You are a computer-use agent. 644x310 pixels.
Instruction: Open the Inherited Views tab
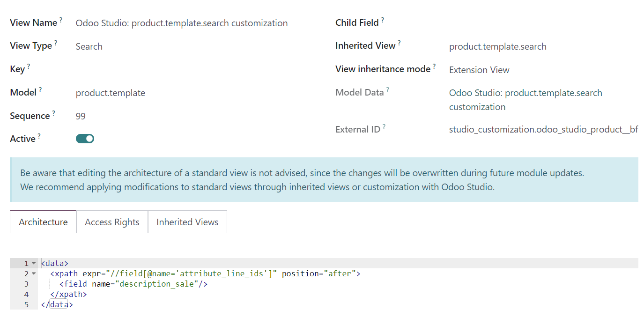pyautogui.click(x=187, y=222)
